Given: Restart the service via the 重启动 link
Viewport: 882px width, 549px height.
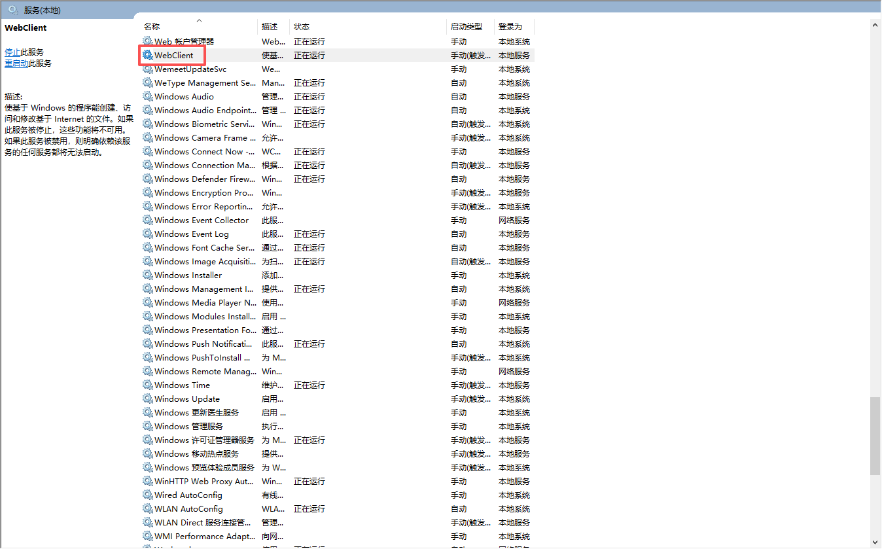Looking at the screenshot, I should pos(16,63).
